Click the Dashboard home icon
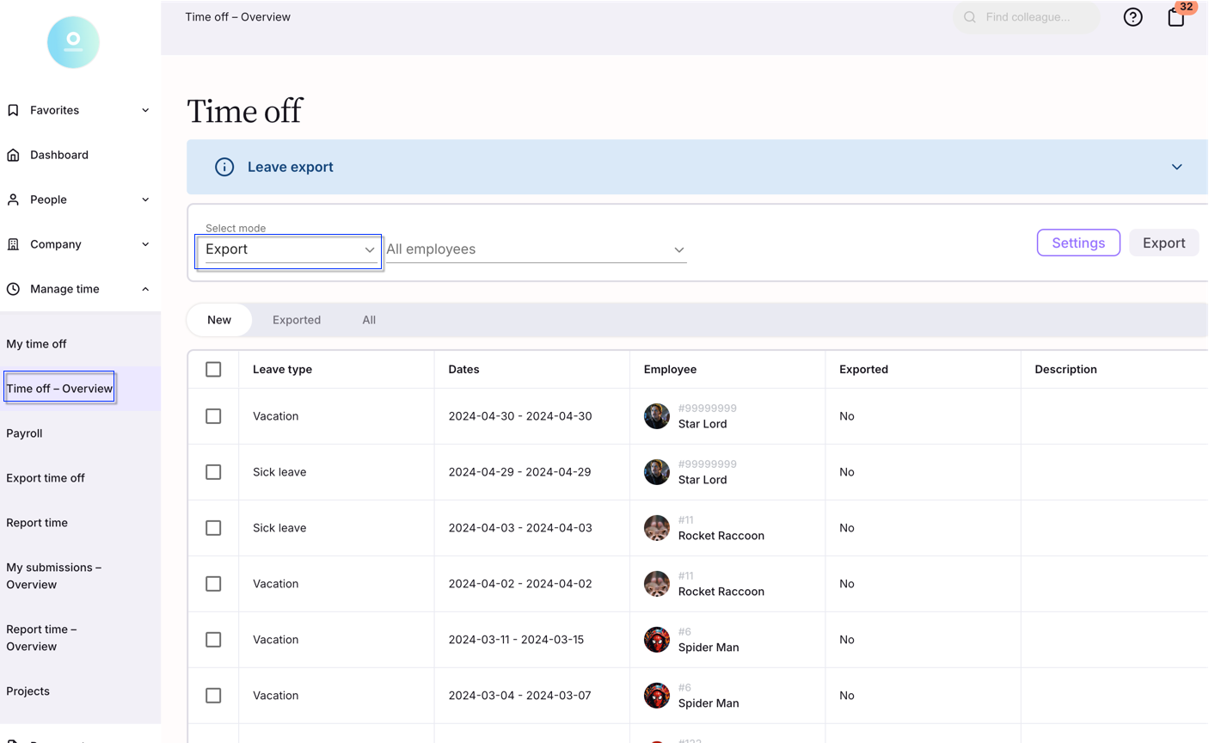The width and height of the screenshot is (1209, 743). tap(13, 155)
